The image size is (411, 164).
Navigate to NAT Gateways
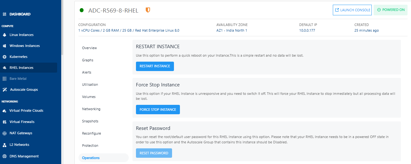pyautogui.click(x=21, y=133)
